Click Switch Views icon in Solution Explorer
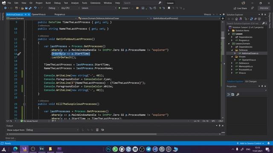The width and height of the screenshot is (273, 153). (241, 19)
